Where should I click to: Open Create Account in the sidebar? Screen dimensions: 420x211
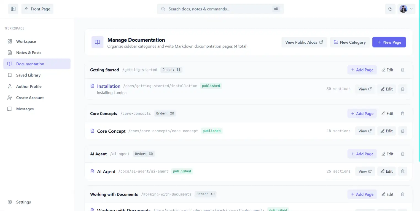(x=37, y=98)
